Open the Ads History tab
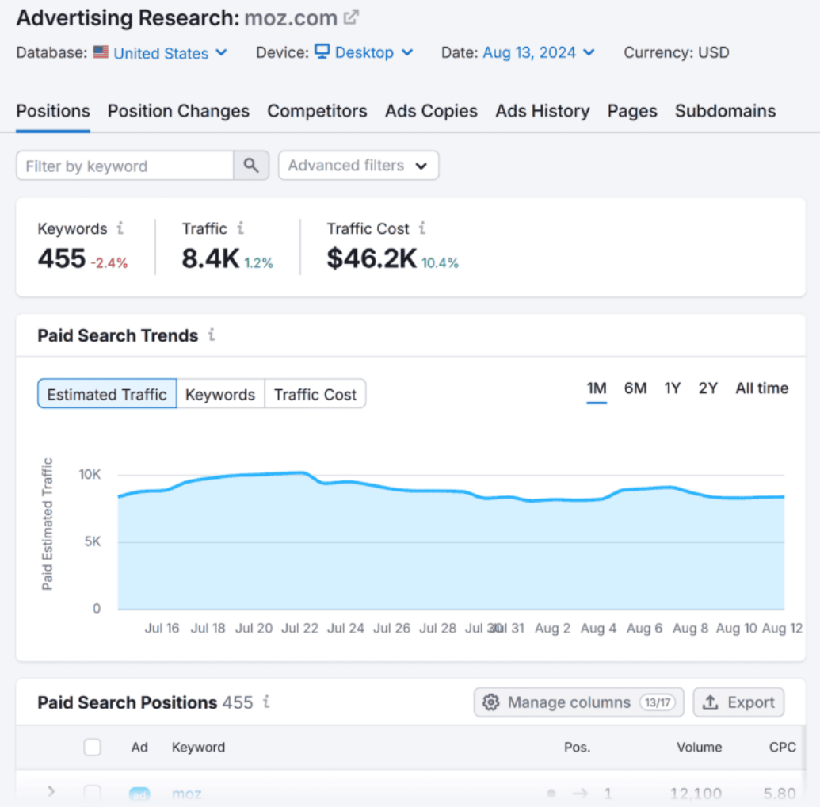Image resolution: width=820 pixels, height=807 pixels. click(x=542, y=111)
